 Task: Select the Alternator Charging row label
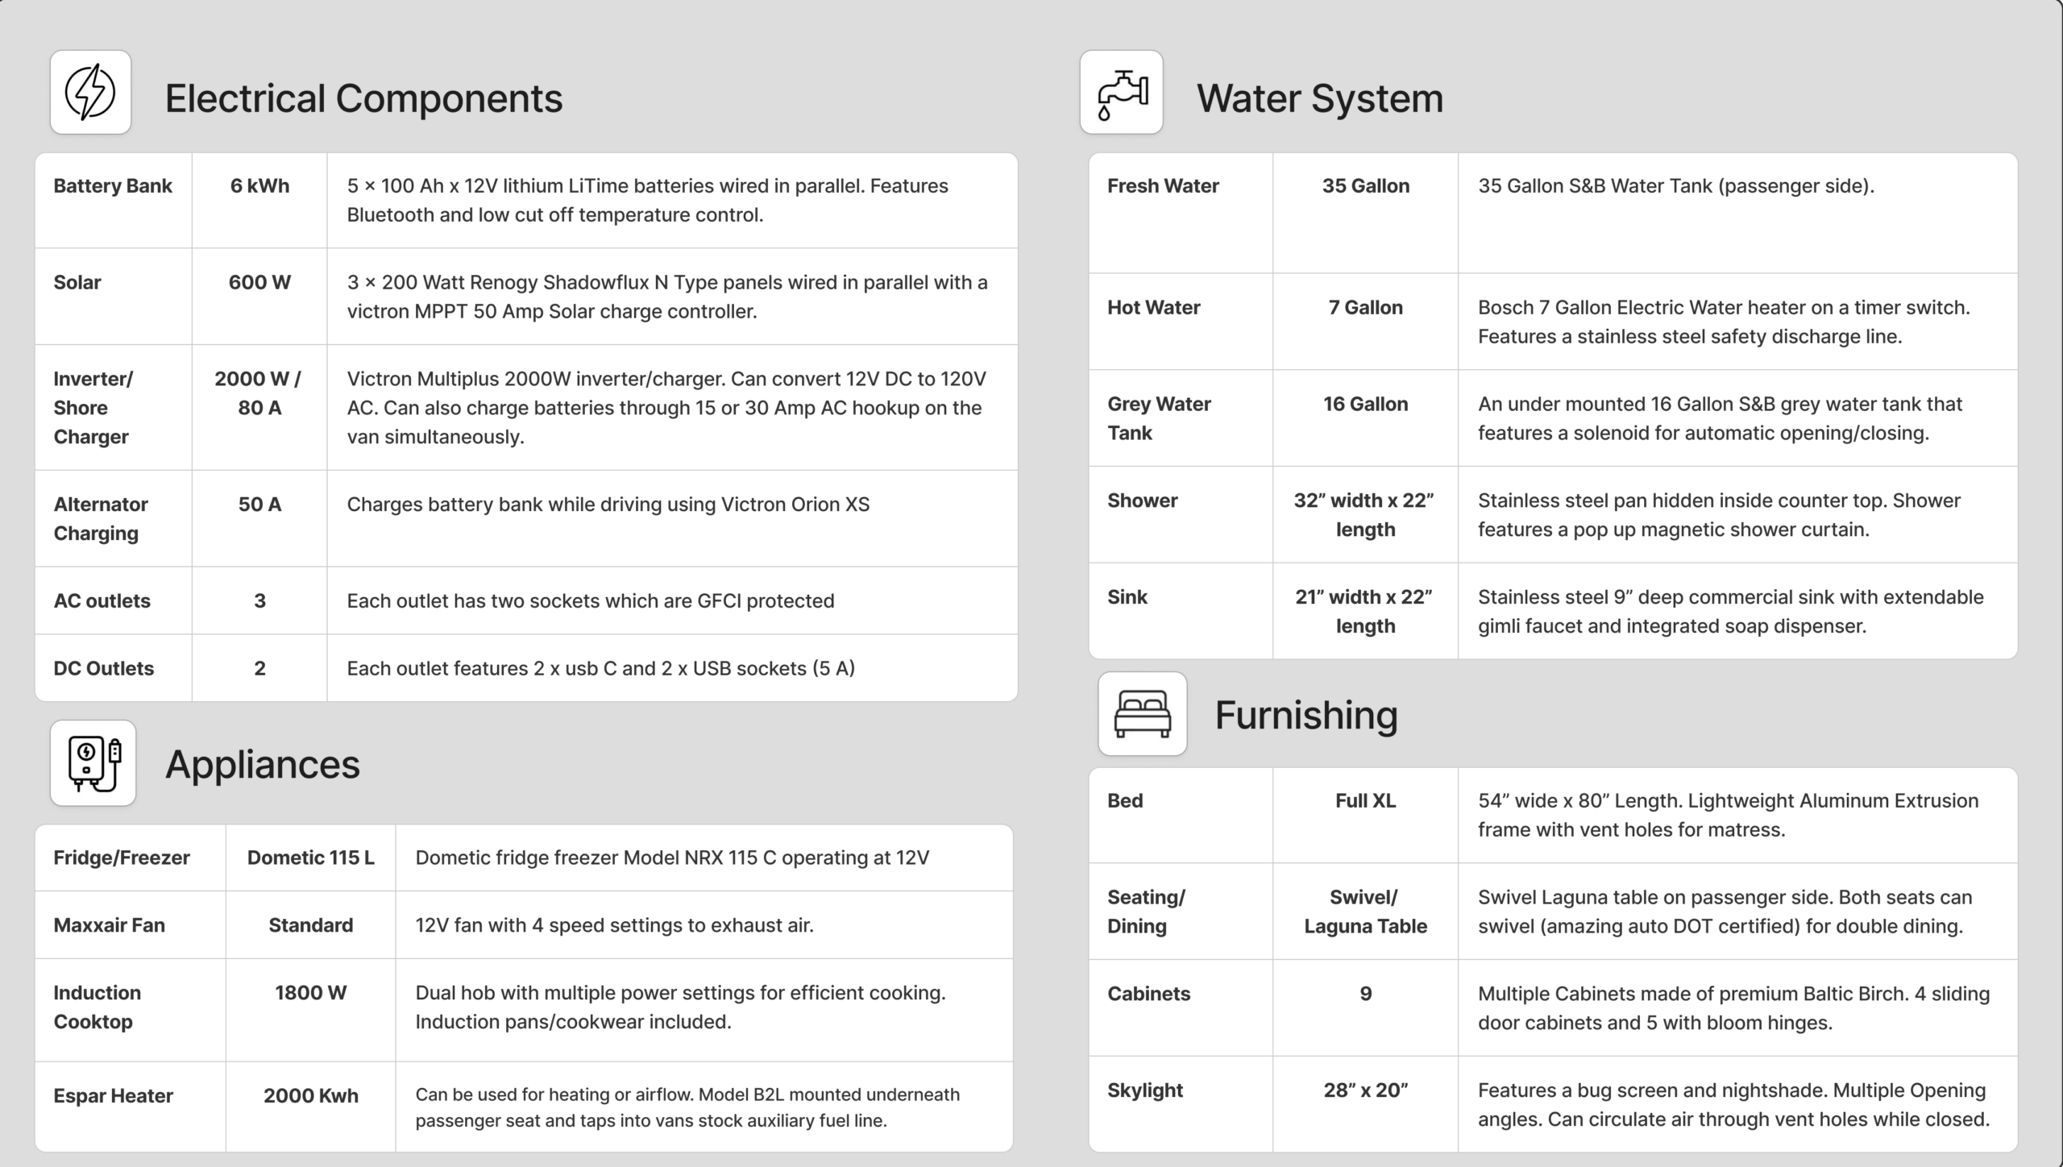click(x=101, y=519)
